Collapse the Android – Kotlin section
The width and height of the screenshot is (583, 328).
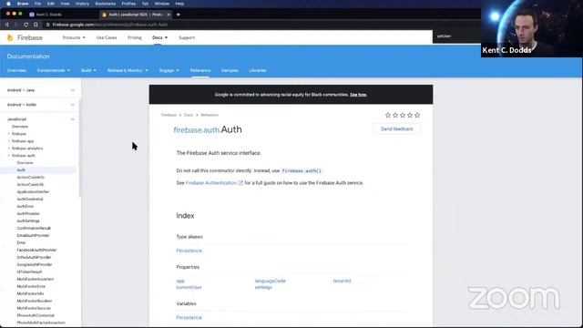[x=73, y=105]
